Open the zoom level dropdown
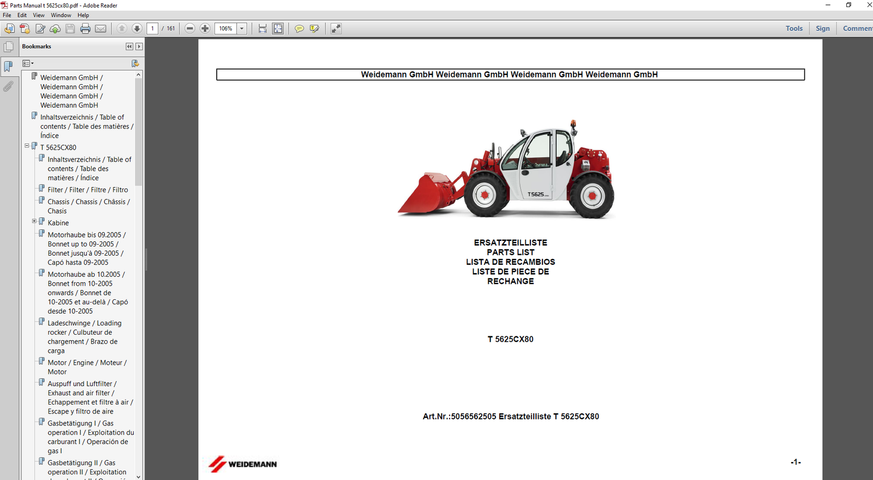Viewport: 873px width, 480px height. pos(242,28)
